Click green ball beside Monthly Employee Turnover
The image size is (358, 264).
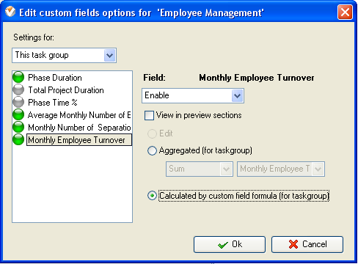[x=18, y=139]
